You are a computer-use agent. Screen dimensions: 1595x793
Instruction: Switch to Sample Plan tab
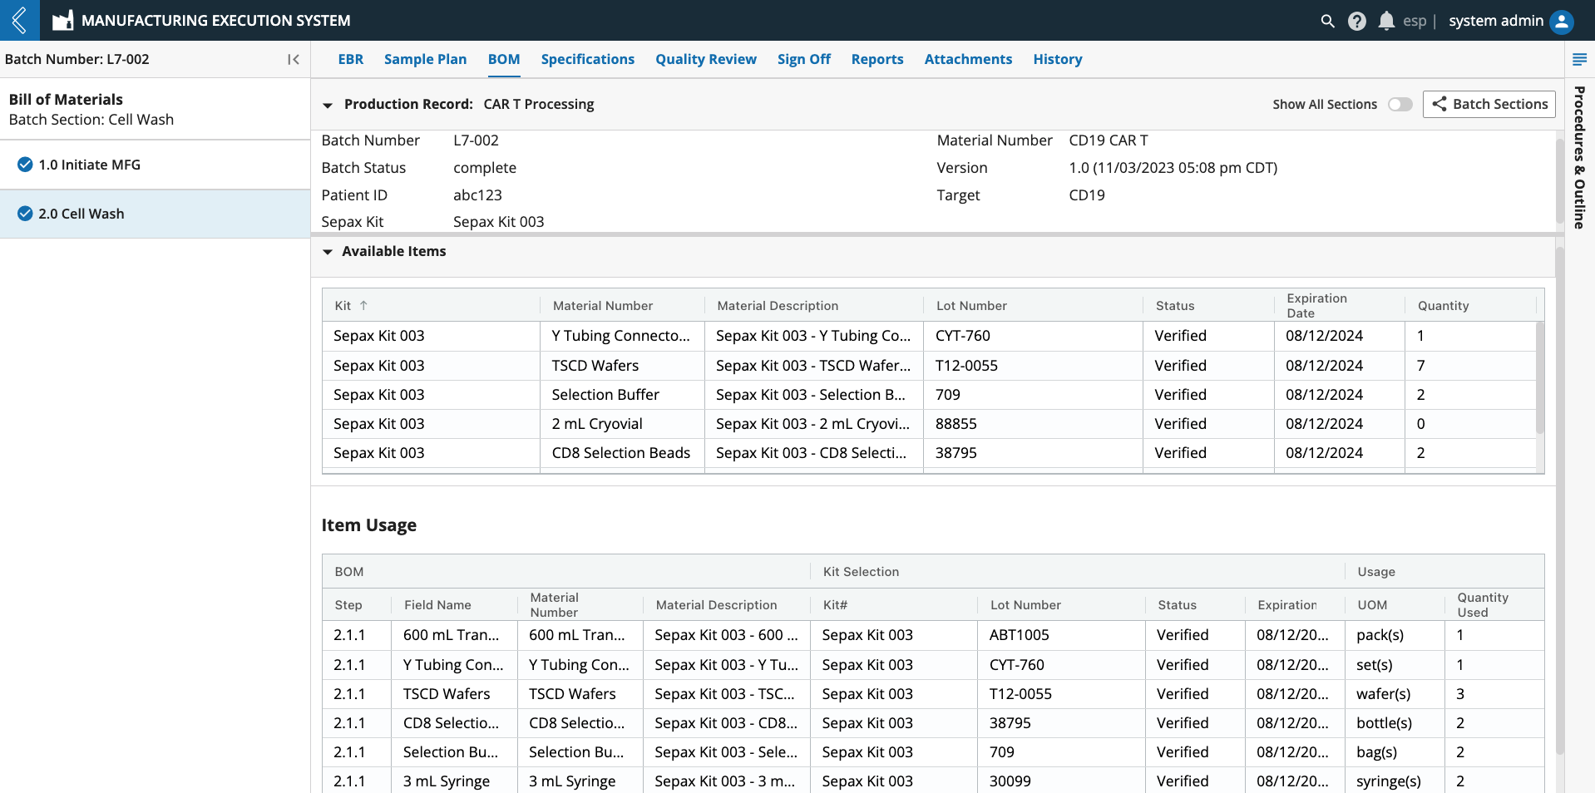coord(425,59)
